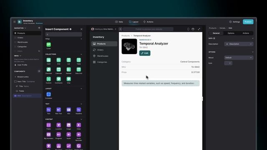Insert the Comments component
This screenshot has height=150, width=267.
(x=58, y=79)
